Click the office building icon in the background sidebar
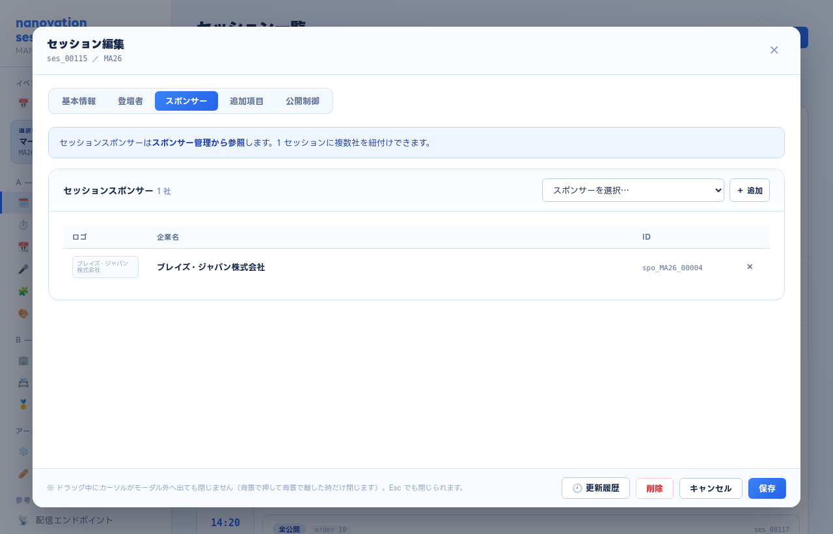 tap(23, 360)
